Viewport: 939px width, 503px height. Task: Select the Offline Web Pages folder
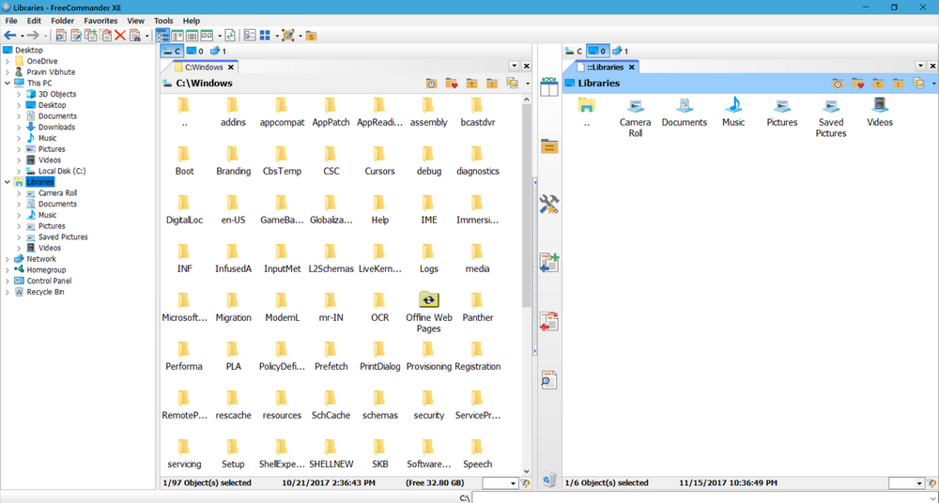[429, 312]
